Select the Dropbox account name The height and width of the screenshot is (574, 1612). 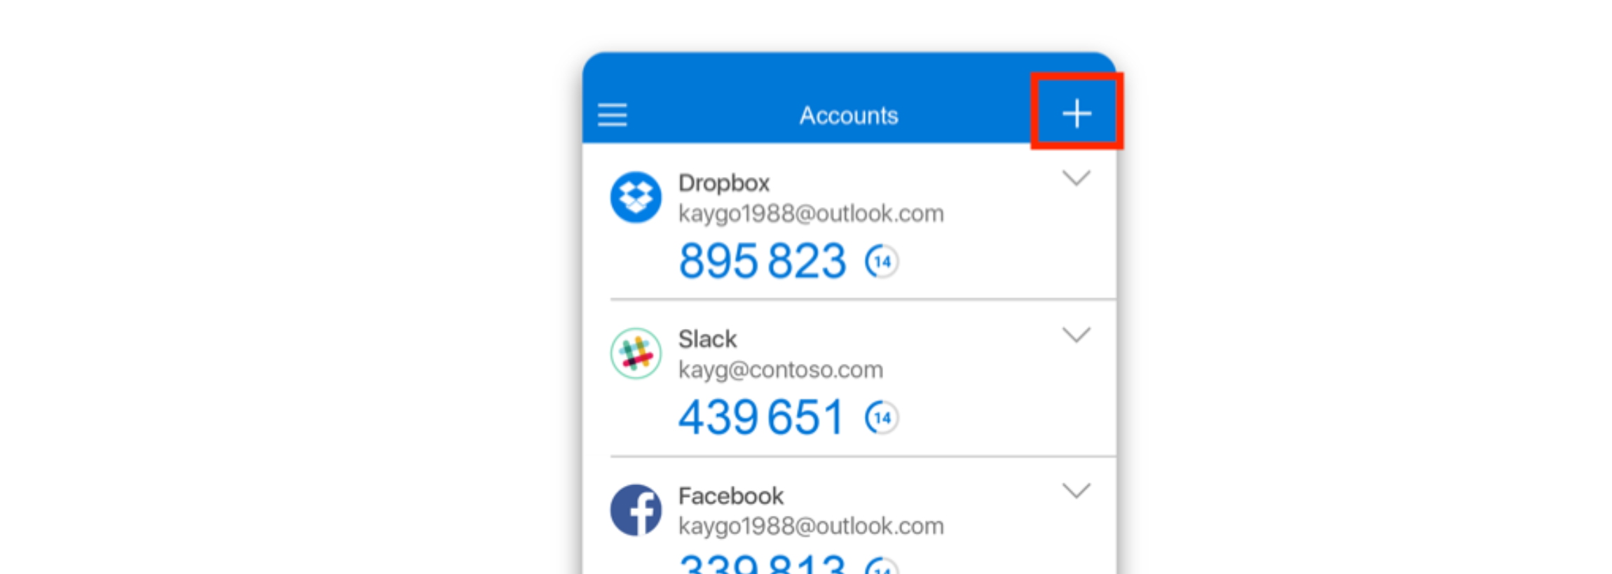coord(724,183)
